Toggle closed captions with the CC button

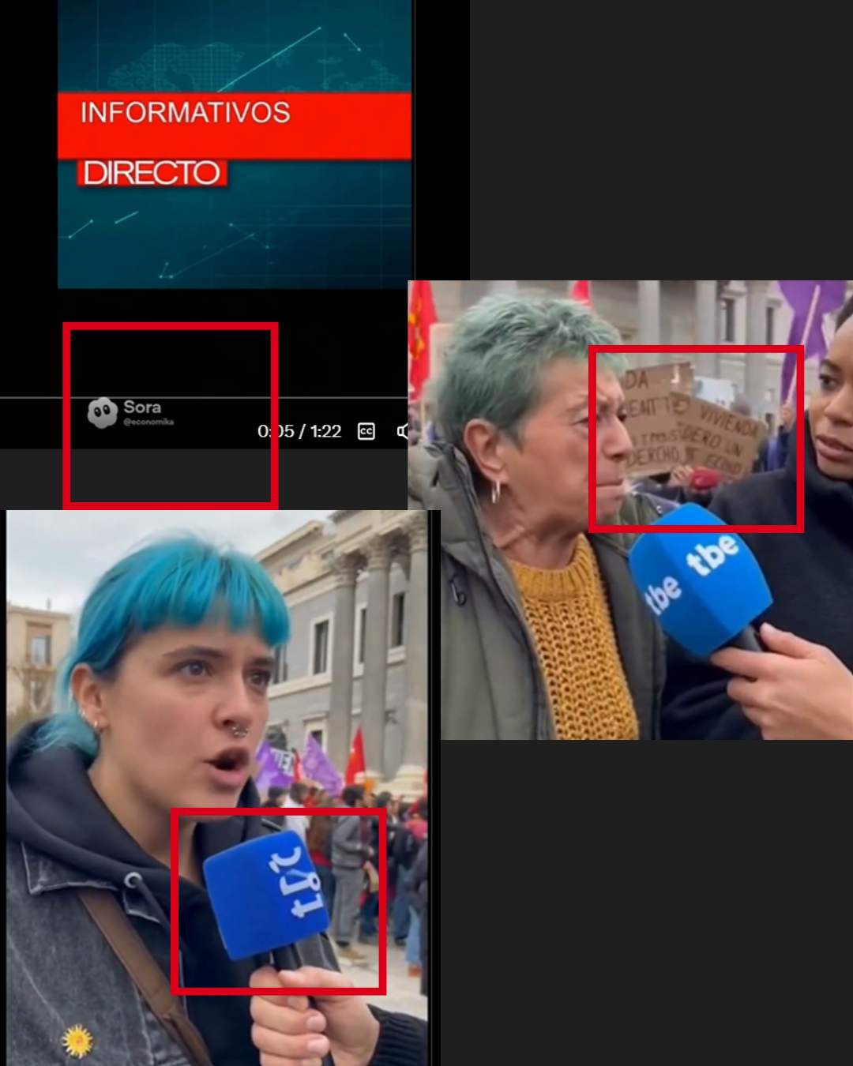(366, 431)
